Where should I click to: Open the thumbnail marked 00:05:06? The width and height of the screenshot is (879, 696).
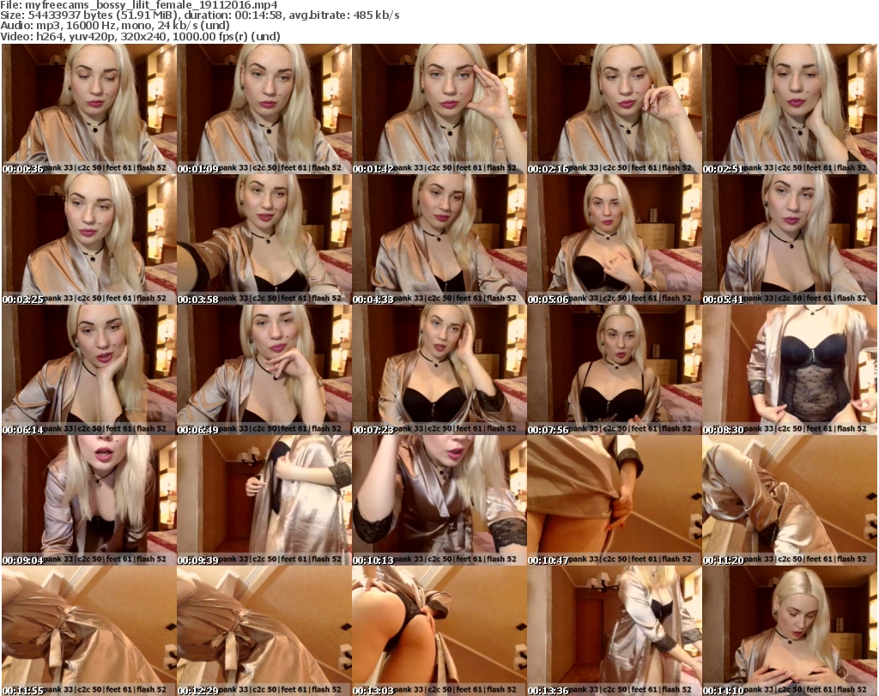coord(615,239)
